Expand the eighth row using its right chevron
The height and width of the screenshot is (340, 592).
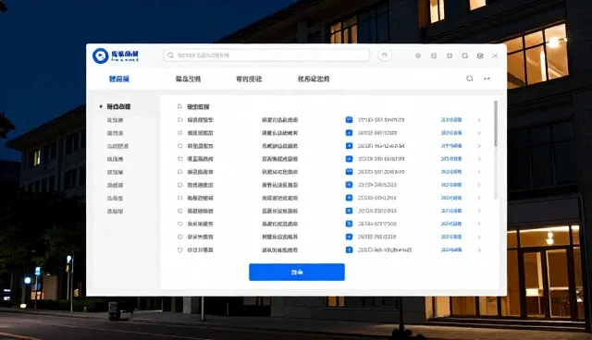pyautogui.click(x=479, y=211)
